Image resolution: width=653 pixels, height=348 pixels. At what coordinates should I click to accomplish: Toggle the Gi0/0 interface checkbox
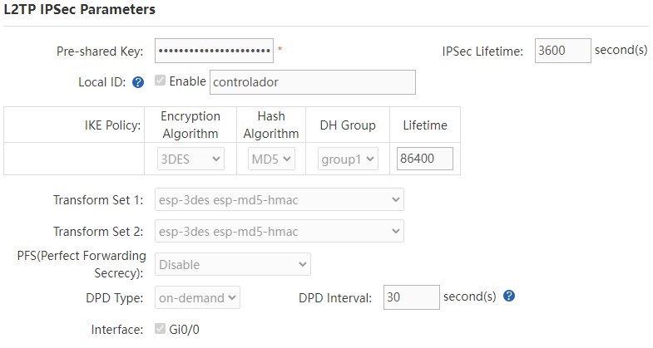pyautogui.click(x=160, y=329)
